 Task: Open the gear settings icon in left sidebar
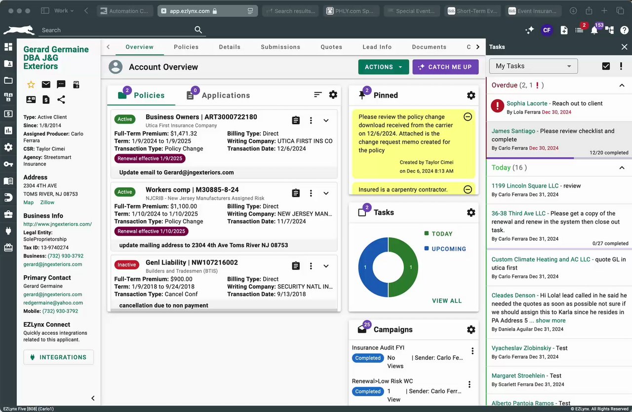8,147
